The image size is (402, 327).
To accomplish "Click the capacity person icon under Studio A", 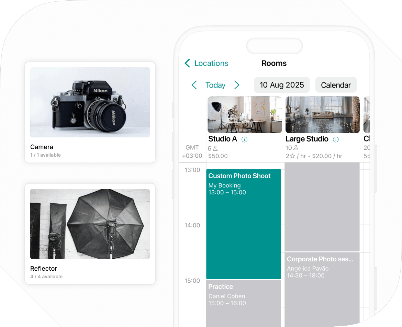I will click(x=214, y=148).
